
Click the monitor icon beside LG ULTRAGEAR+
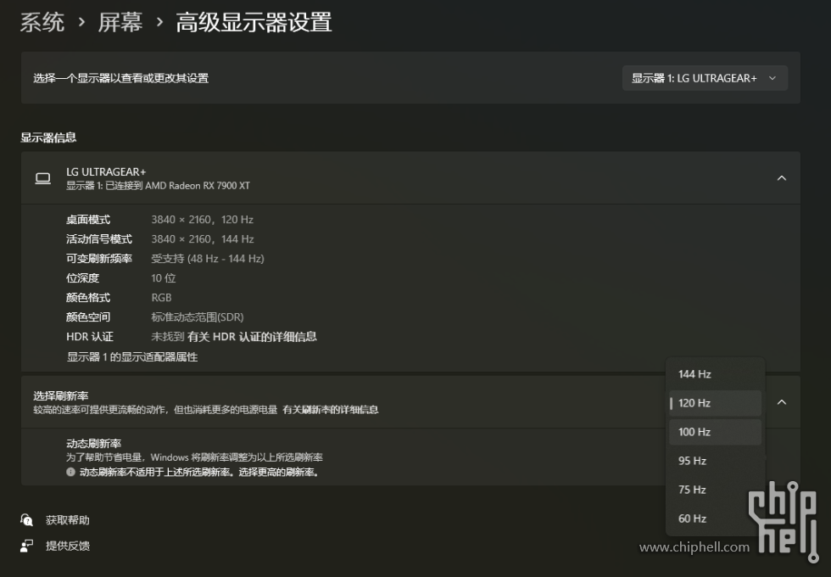click(x=43, y=179)
